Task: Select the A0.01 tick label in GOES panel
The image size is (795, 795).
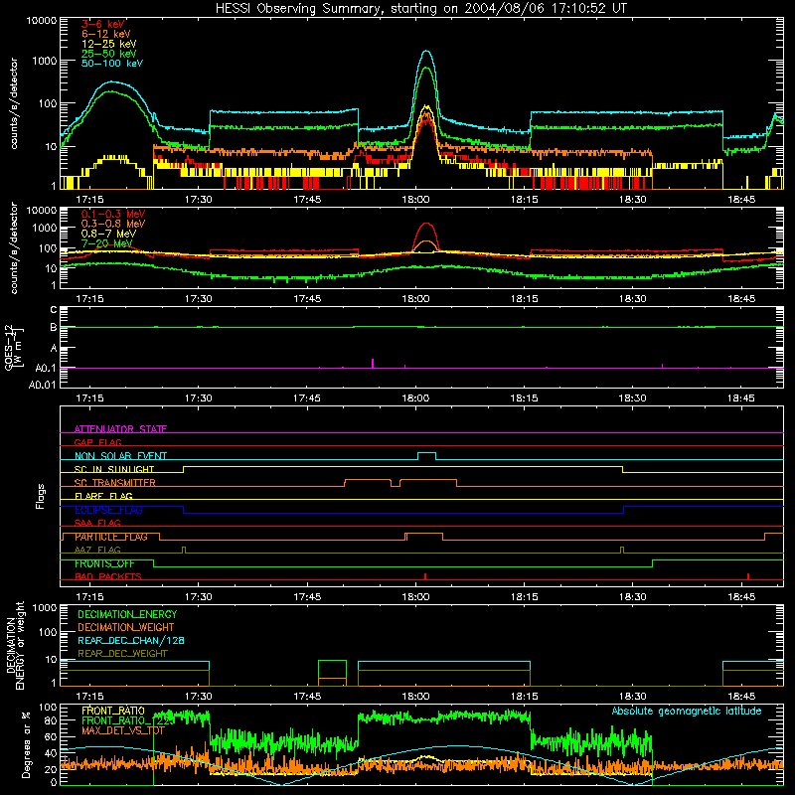Action: pos(43,385)
